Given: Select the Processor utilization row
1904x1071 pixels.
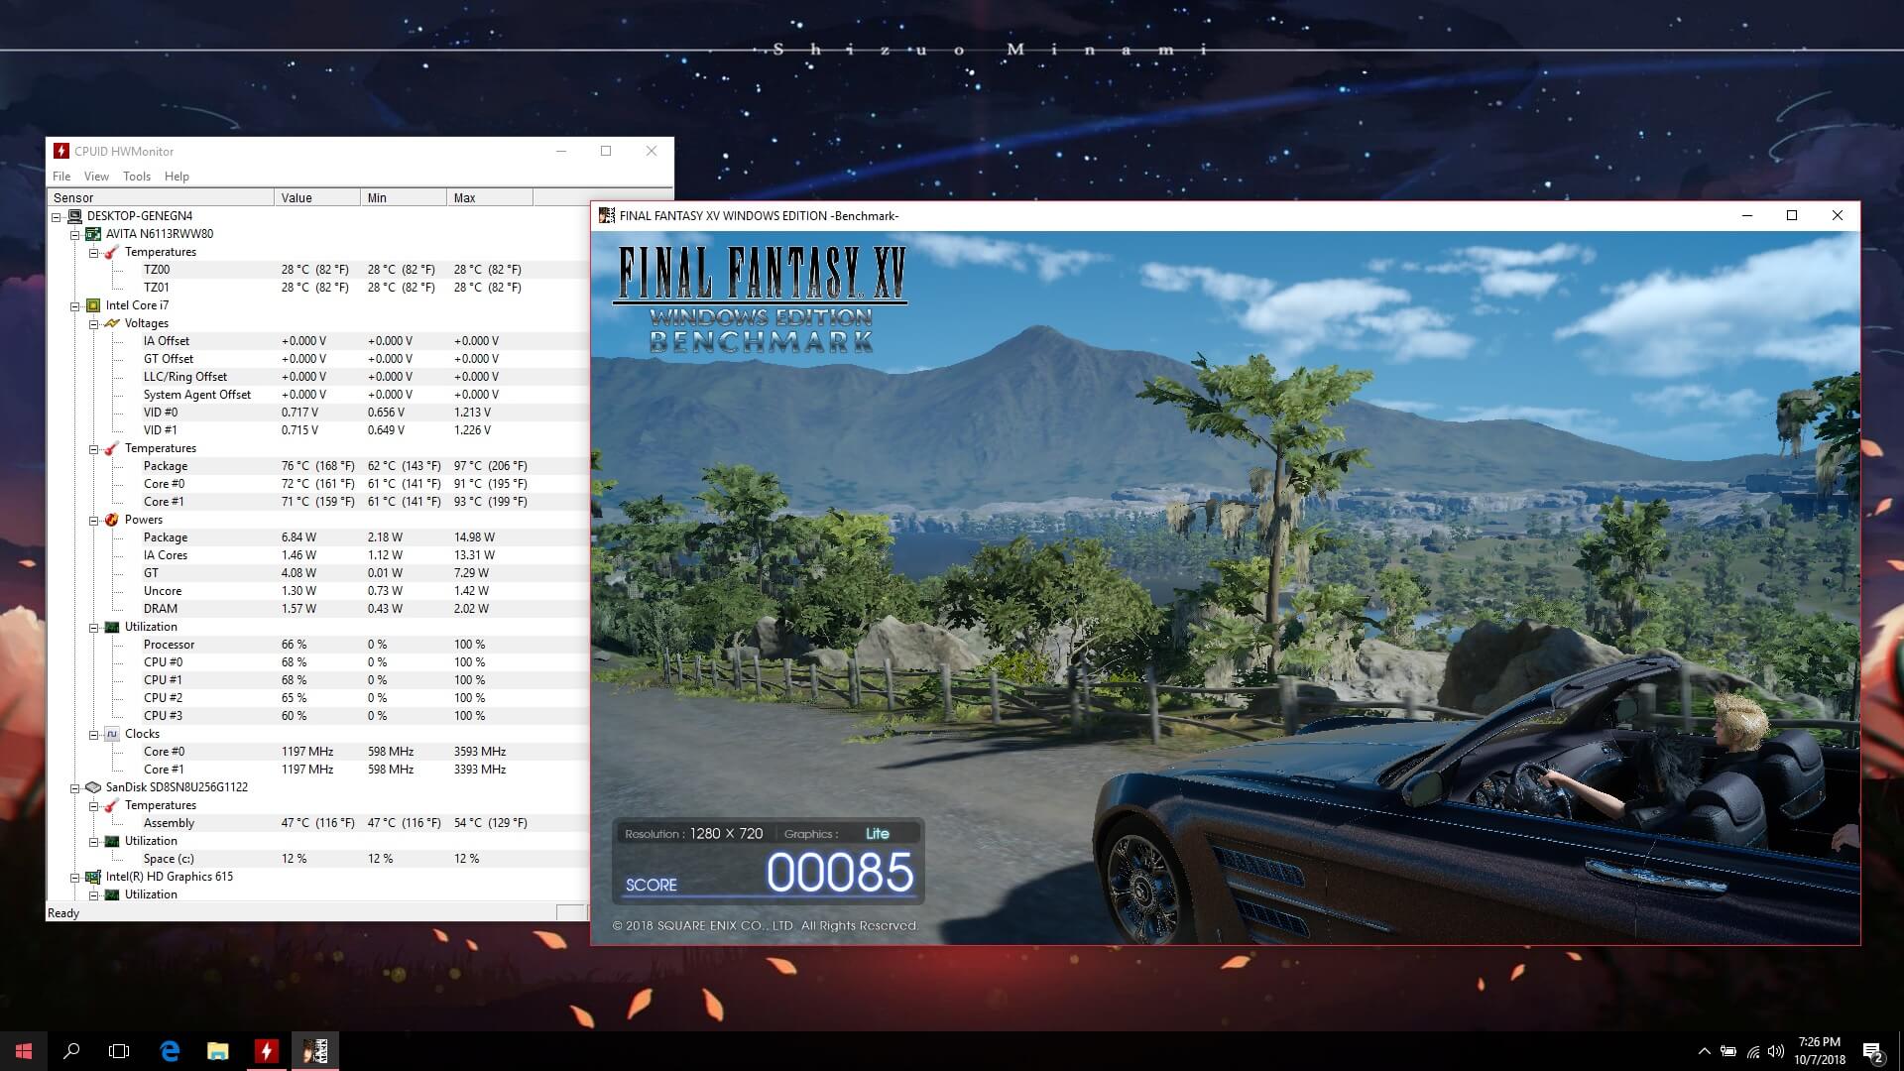Looking at the screenshot, I should pos(317,645).
